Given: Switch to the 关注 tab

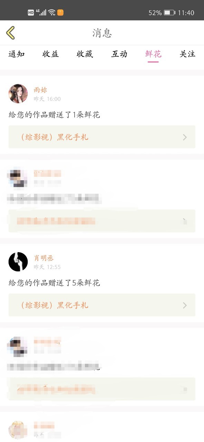Looking at the screenshot, I should tap(187, 54).
